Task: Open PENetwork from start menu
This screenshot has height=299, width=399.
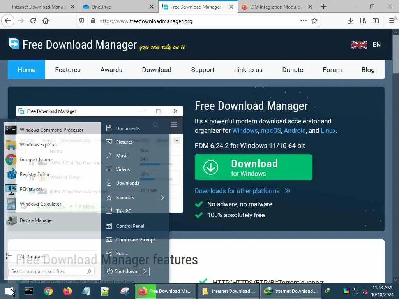Action: click(x=52, y=189)
